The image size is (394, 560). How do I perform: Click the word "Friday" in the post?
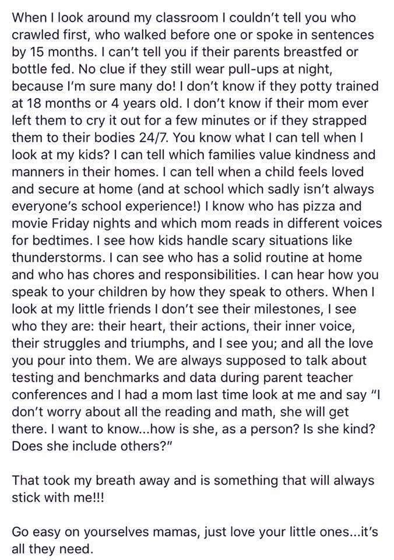71,223
